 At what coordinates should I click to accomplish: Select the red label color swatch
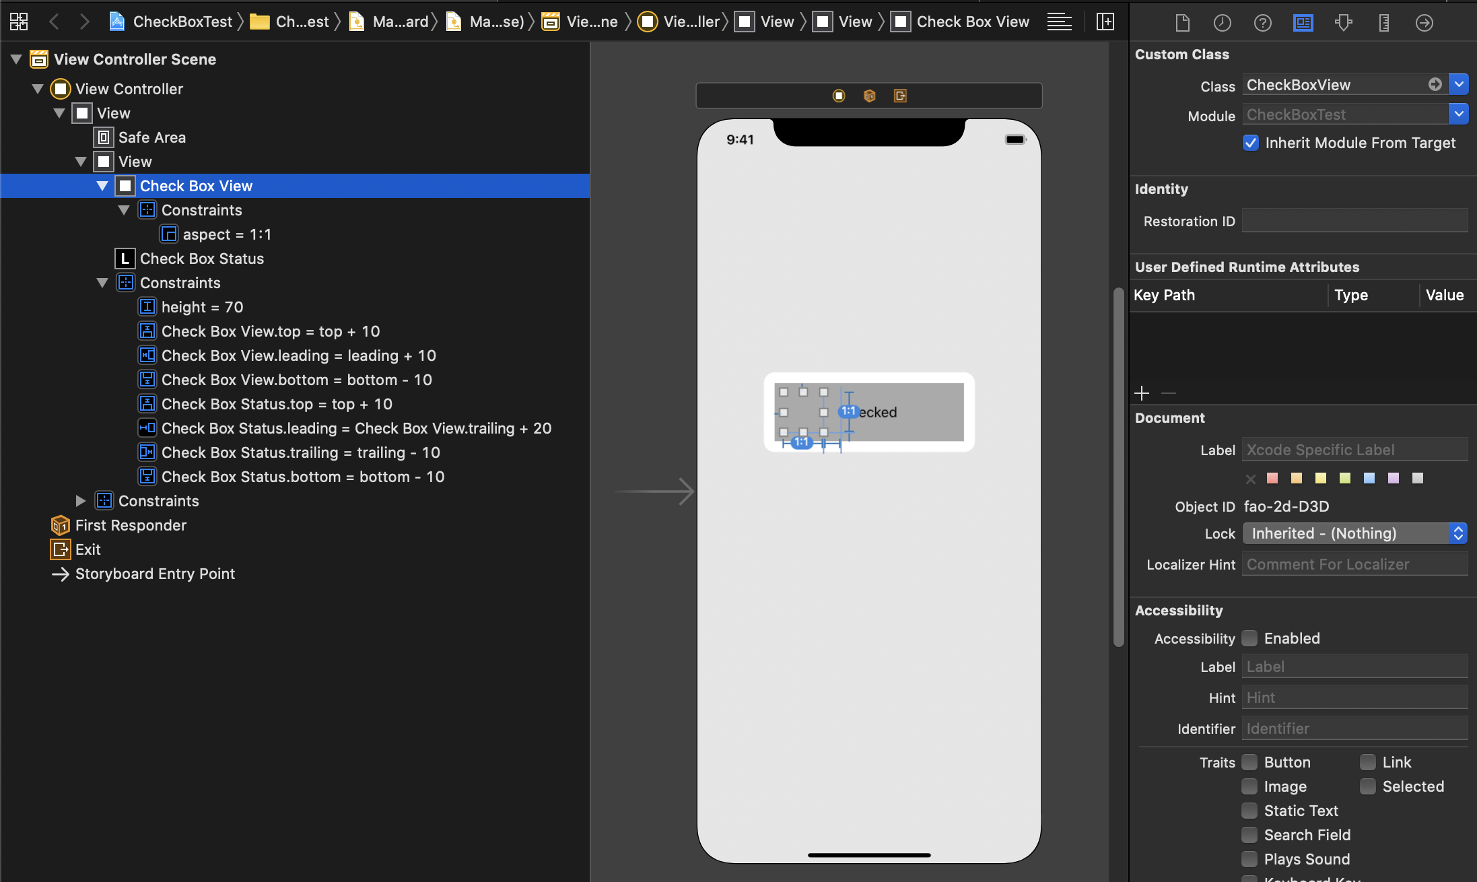point(1272,478)
